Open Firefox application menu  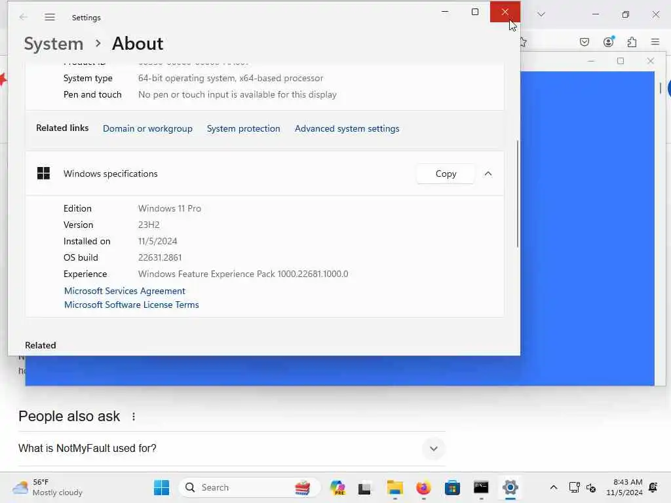655,42
